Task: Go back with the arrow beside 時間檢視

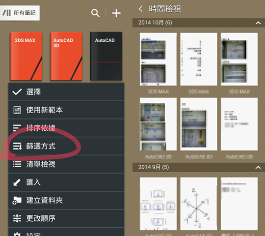Action: click(x=141, y=9)
